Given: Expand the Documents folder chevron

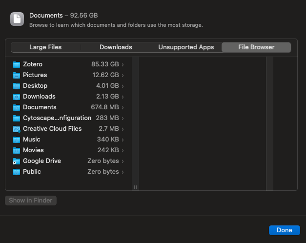Looking at the screenshot, I should pos(123,107).
